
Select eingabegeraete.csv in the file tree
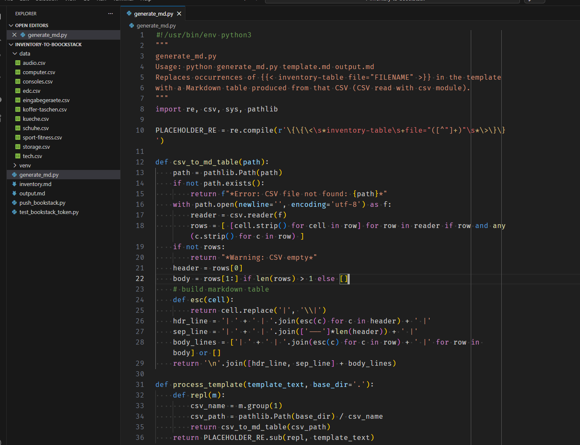click(46, 100)
